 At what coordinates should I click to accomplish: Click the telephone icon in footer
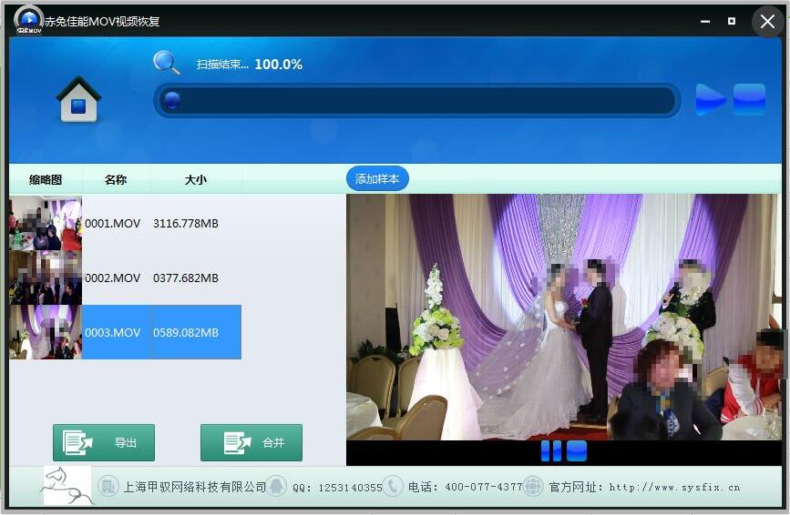tap(393, 486)
